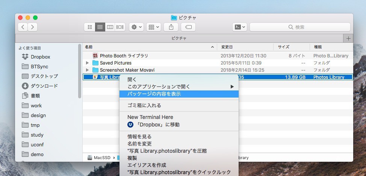
Task: Add a new tab with plus button
Action: tap(348, 38)
